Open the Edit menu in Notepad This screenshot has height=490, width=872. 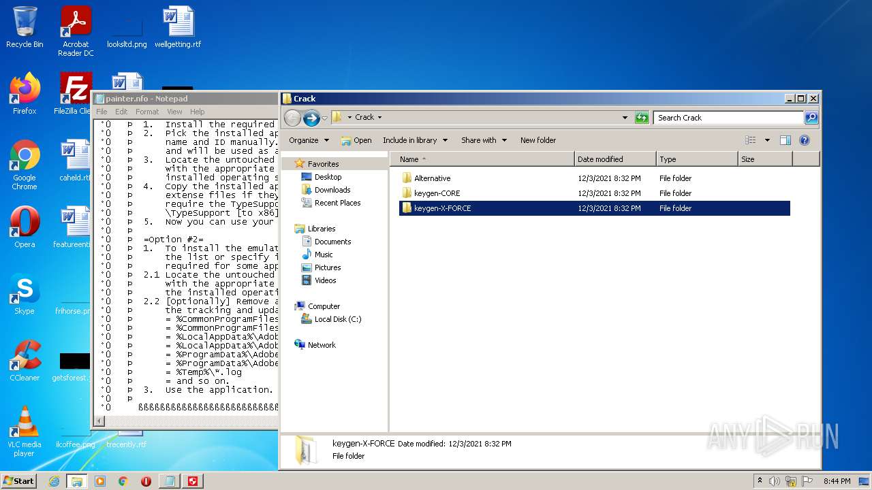(121, 112)
